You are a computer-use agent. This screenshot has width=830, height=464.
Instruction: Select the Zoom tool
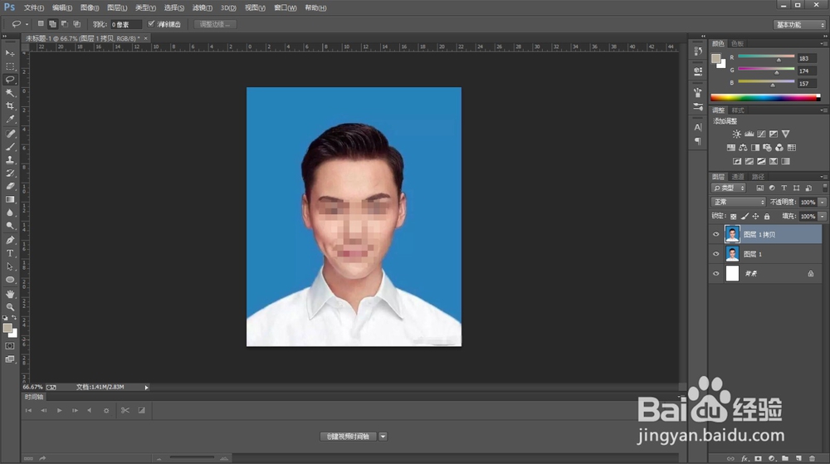(10, 307)
